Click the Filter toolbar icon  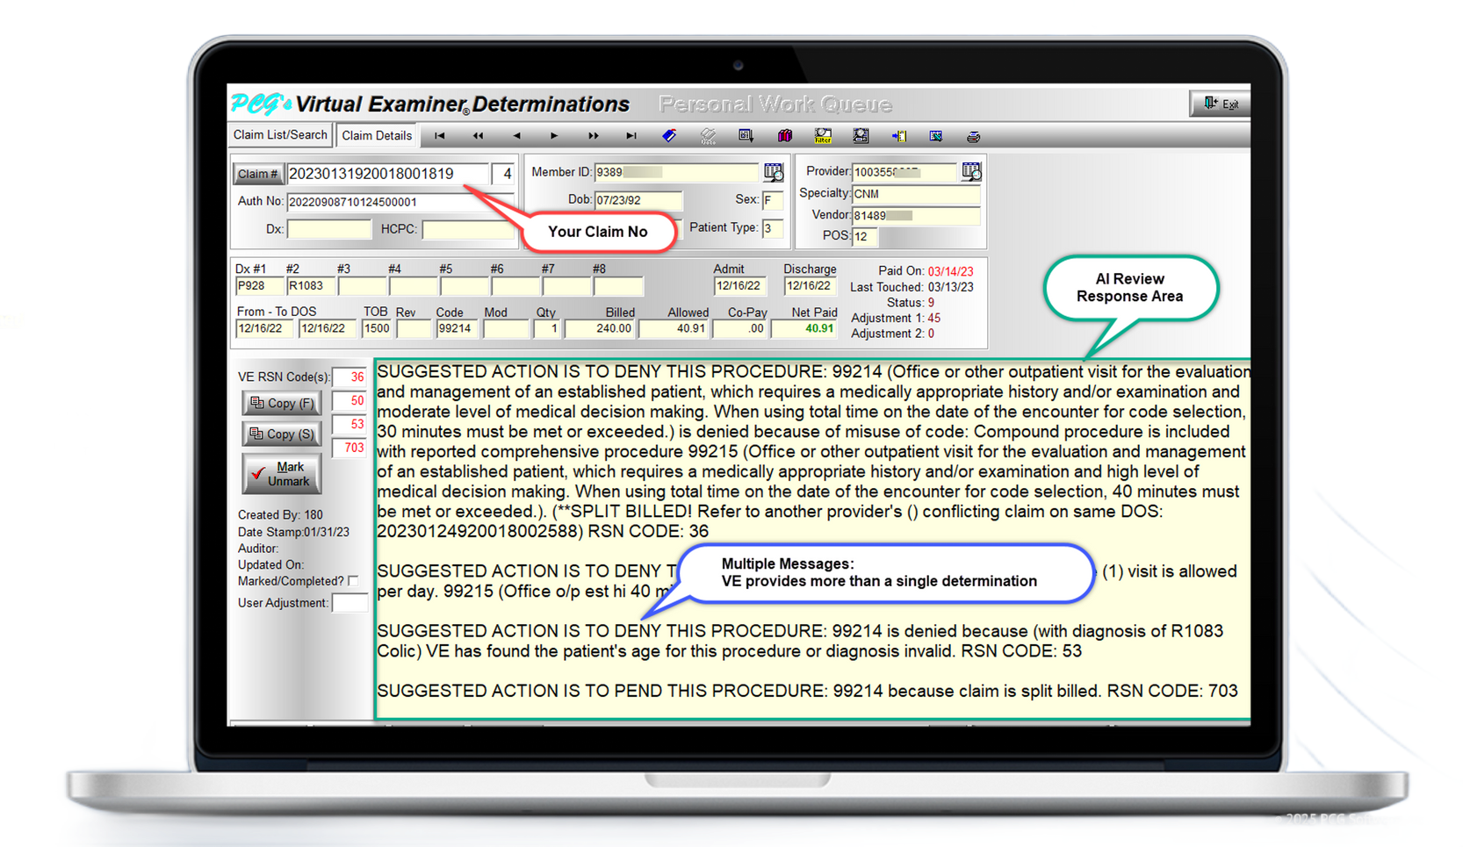pos(822,135)
